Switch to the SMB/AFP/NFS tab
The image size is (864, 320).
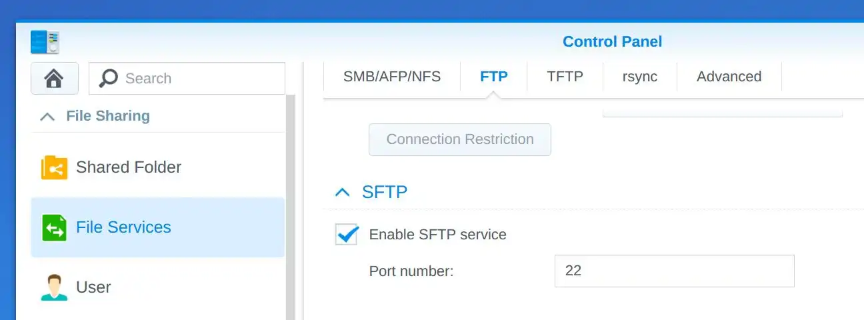pyautogui.click(x=392, y=77)
